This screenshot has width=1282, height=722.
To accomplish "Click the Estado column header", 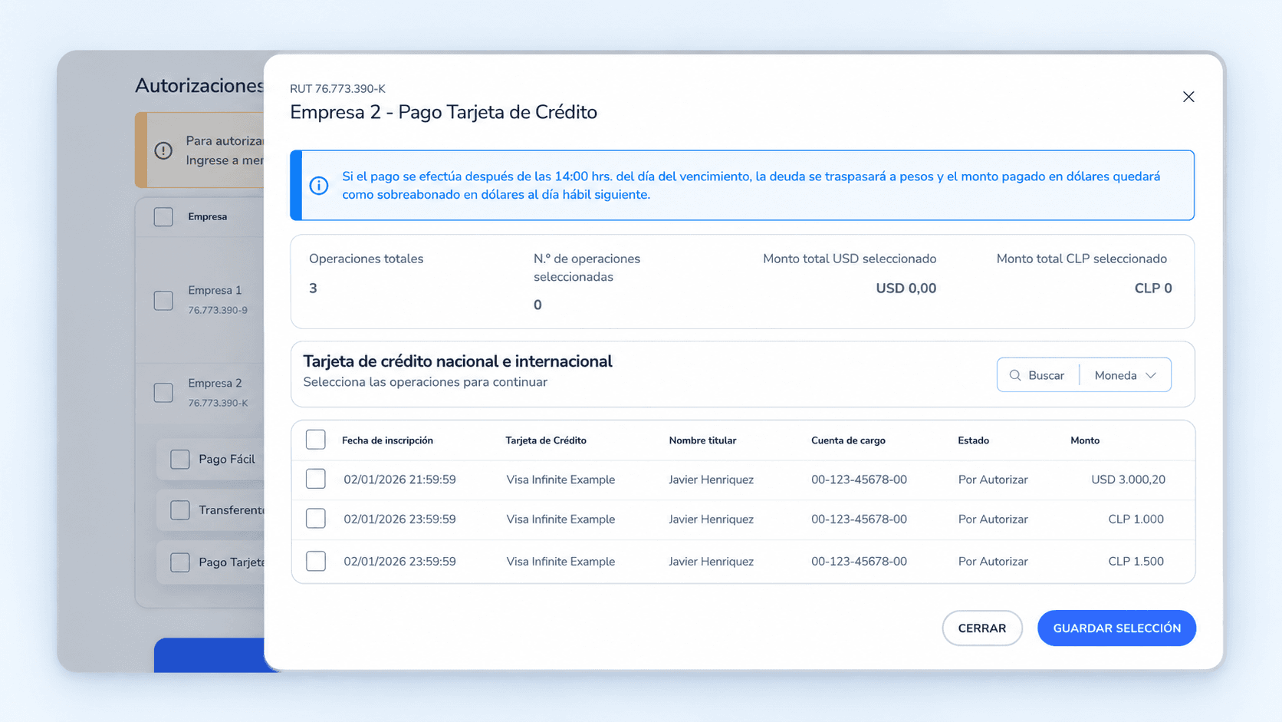I will point(973,440).
